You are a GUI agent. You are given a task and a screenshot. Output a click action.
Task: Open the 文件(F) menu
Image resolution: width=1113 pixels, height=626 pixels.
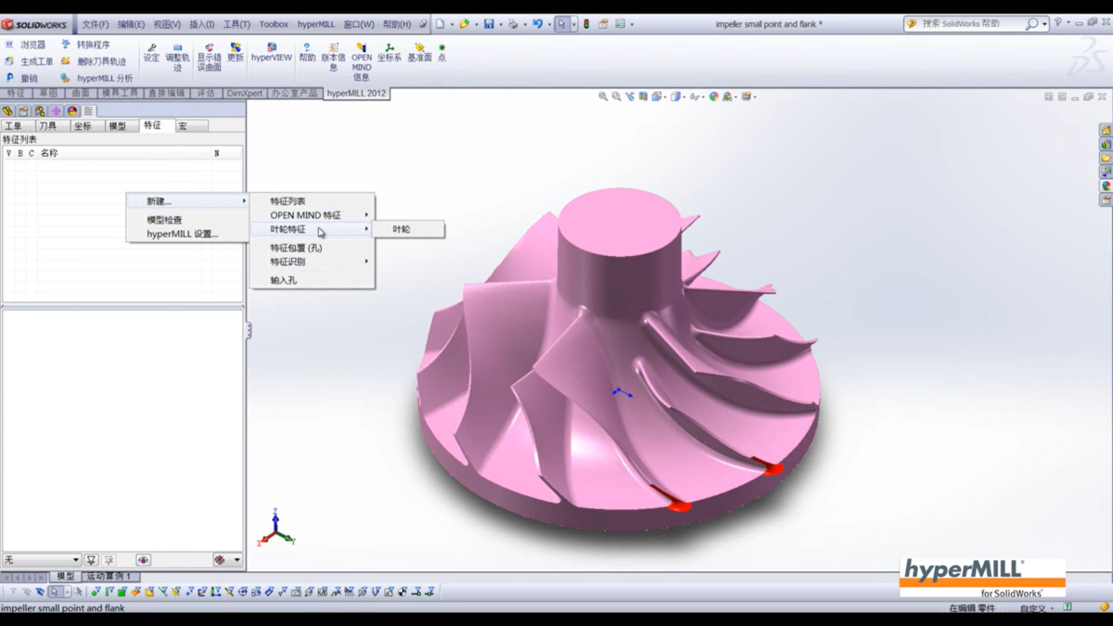(96, 24)
